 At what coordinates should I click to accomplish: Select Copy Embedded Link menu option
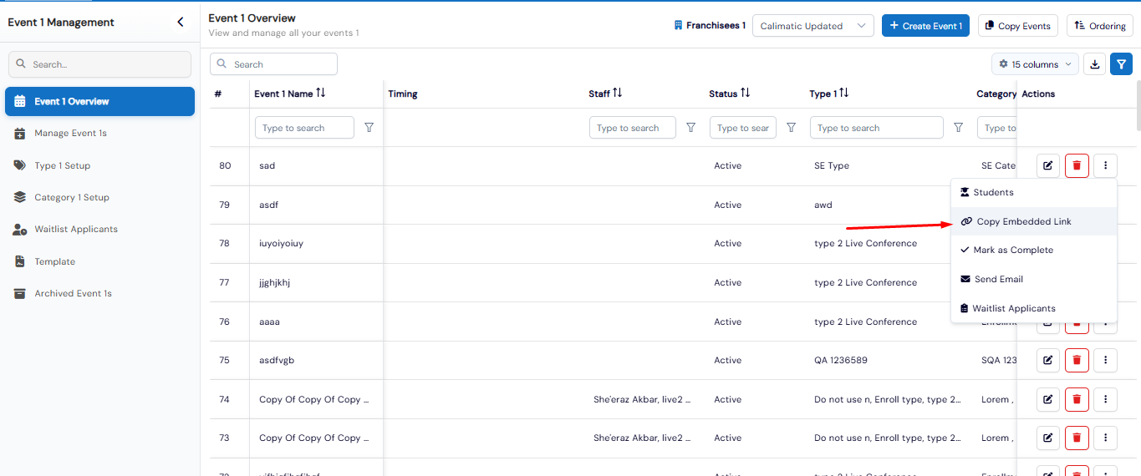pyautogui.click(x=1034, y=221)
